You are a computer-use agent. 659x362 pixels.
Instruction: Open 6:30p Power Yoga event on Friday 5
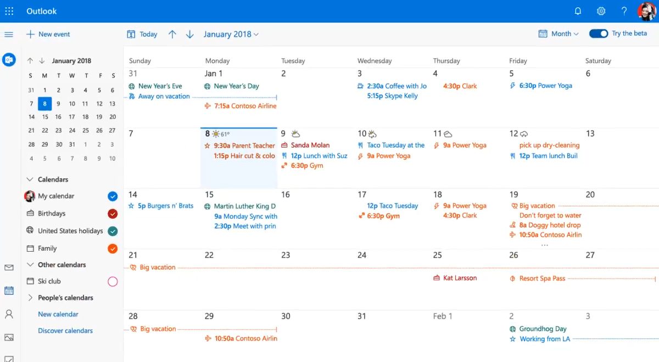pos(541,86)
